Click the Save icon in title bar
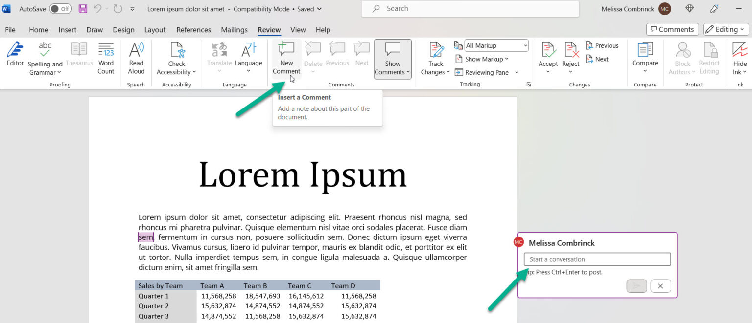This screenshot has height=323, width=752. tap(83, 9)
